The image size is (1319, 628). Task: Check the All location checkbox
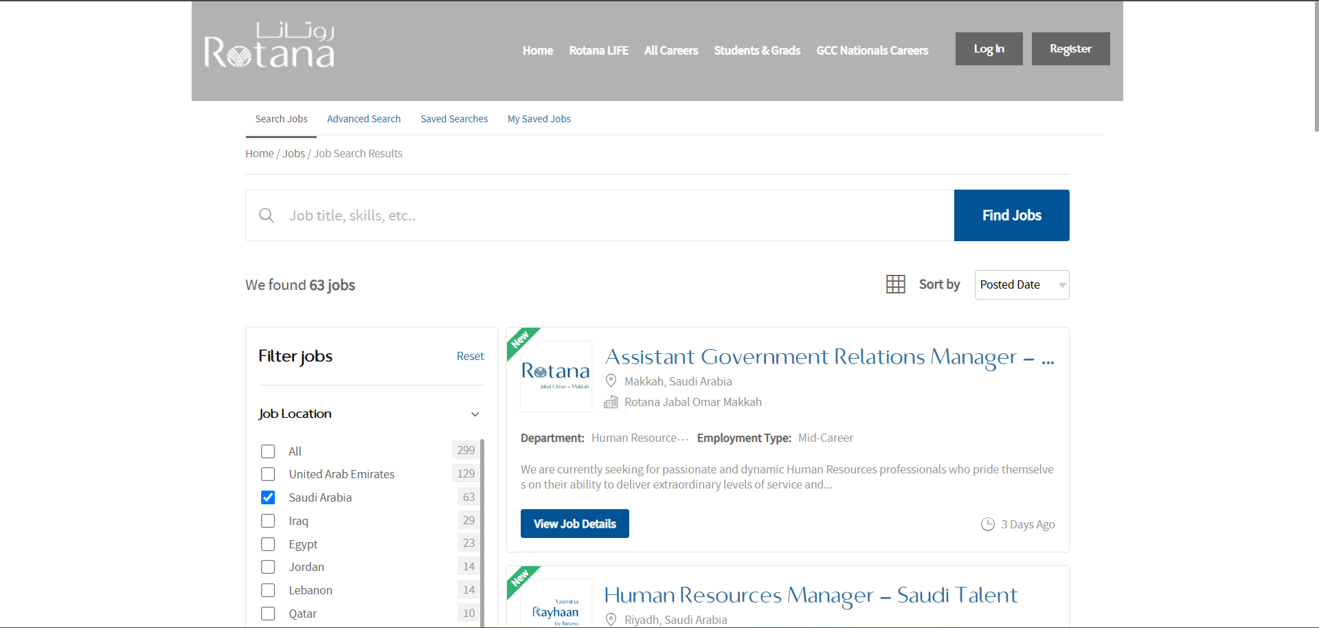[x=268, y=451]
